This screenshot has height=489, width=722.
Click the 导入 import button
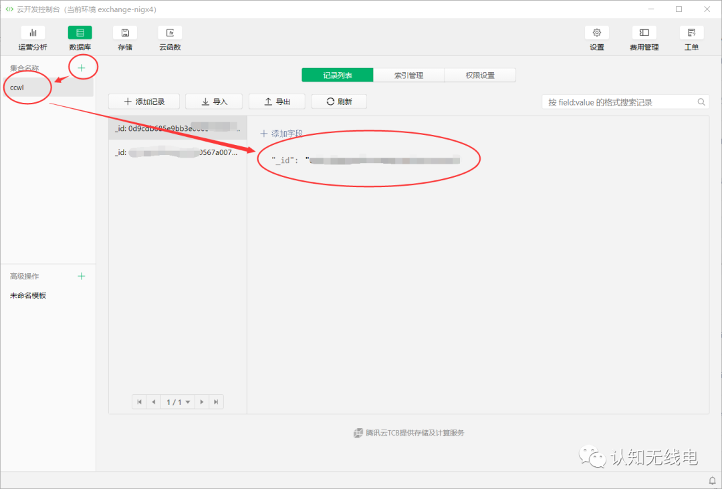point(215,102)
